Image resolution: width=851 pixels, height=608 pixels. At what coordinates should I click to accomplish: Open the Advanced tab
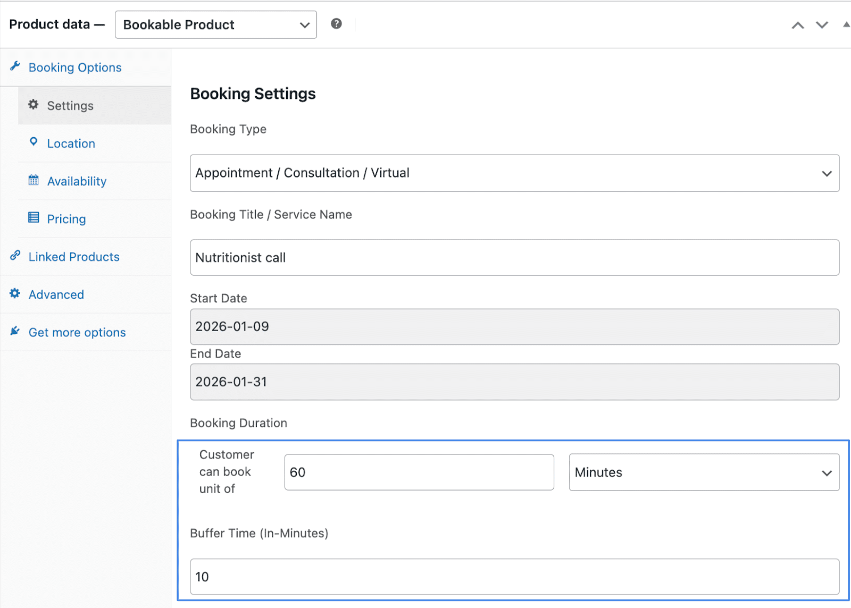tap(86, 294)
